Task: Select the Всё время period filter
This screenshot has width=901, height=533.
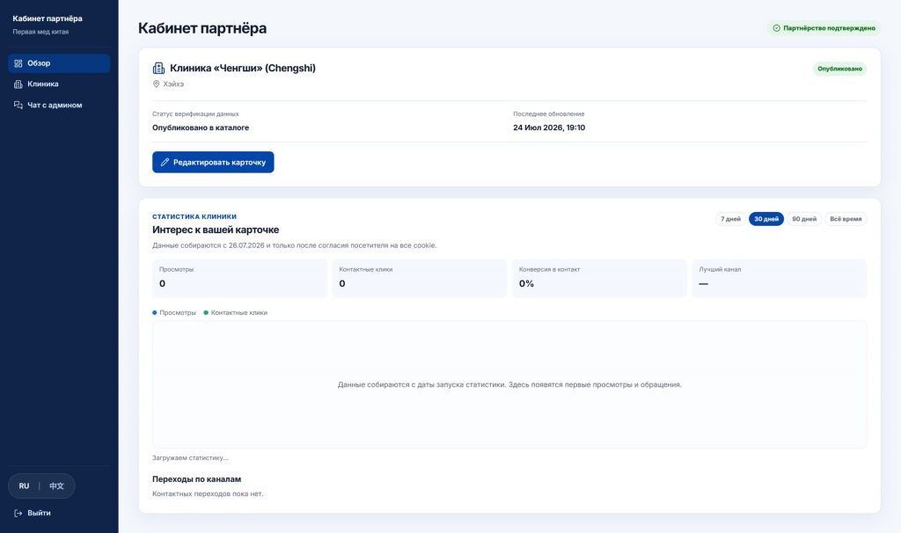Action: click(x=846, y=219)
